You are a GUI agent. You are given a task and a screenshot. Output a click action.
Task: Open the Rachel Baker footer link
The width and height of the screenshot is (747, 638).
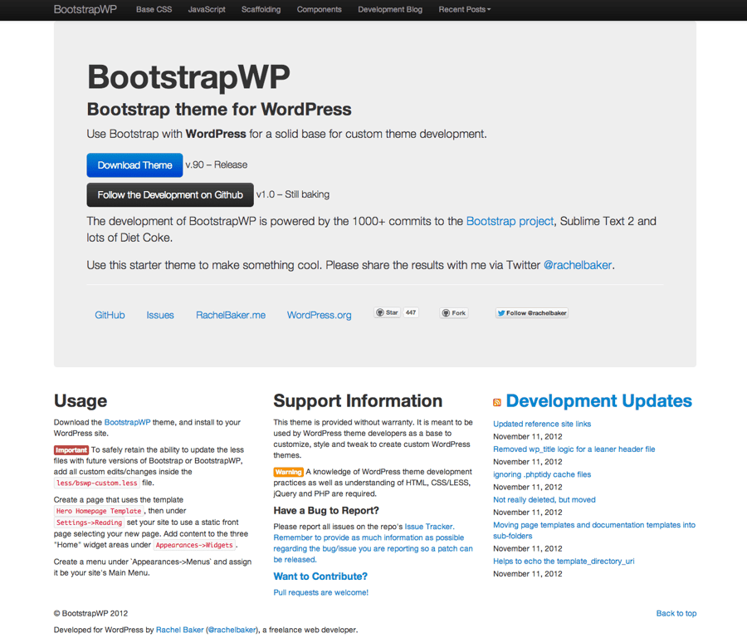179,630
